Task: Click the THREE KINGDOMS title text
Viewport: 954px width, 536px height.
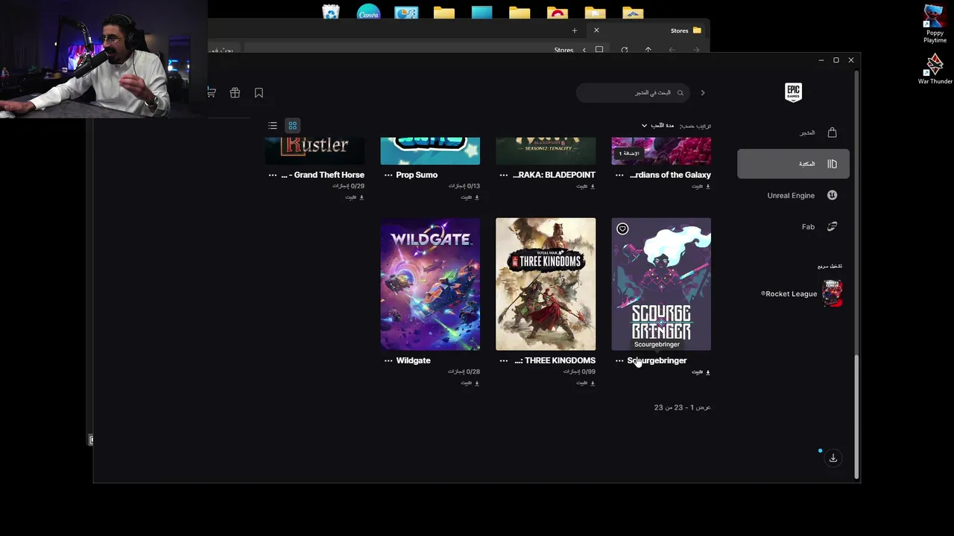Action: [x=555, y=360]
